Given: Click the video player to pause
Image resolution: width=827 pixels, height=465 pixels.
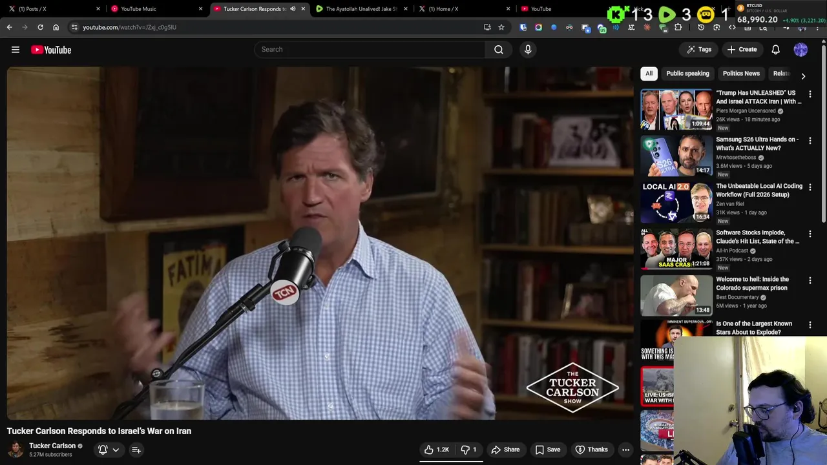Looking at the screenshot, I should point(320,243).
